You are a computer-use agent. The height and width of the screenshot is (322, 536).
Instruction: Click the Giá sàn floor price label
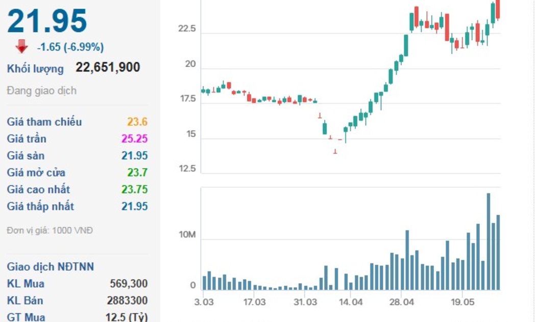coord(26,155)
